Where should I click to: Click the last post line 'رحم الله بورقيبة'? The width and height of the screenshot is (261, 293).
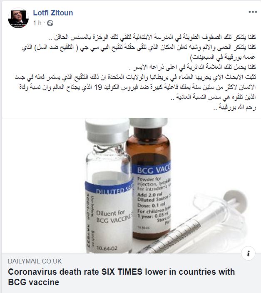tap(234, 107)
